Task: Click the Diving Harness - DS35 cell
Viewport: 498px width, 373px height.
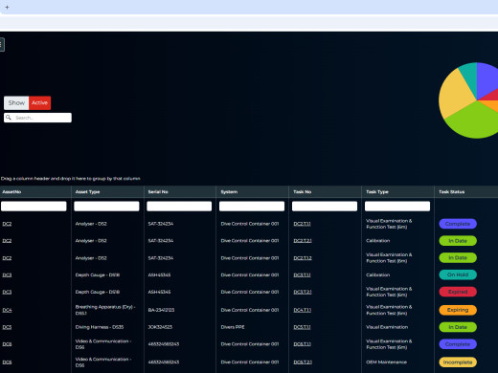Action: [x=100, y=327]
